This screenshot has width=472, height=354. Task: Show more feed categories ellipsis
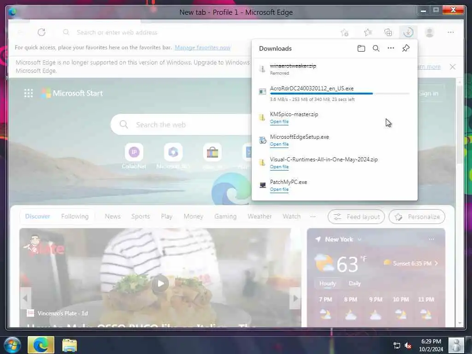point(313,217)
